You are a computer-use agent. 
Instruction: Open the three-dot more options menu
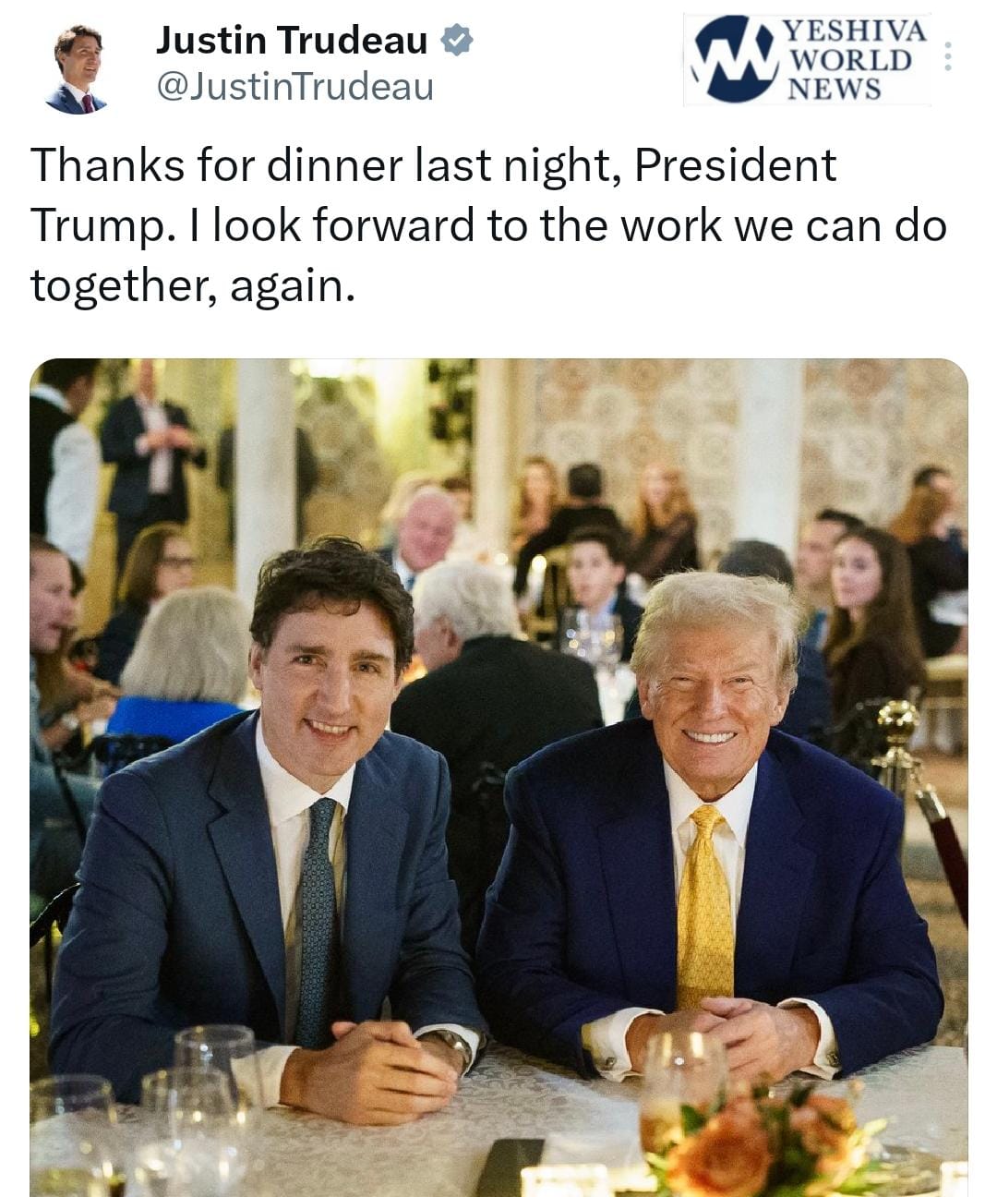[947, 57]
